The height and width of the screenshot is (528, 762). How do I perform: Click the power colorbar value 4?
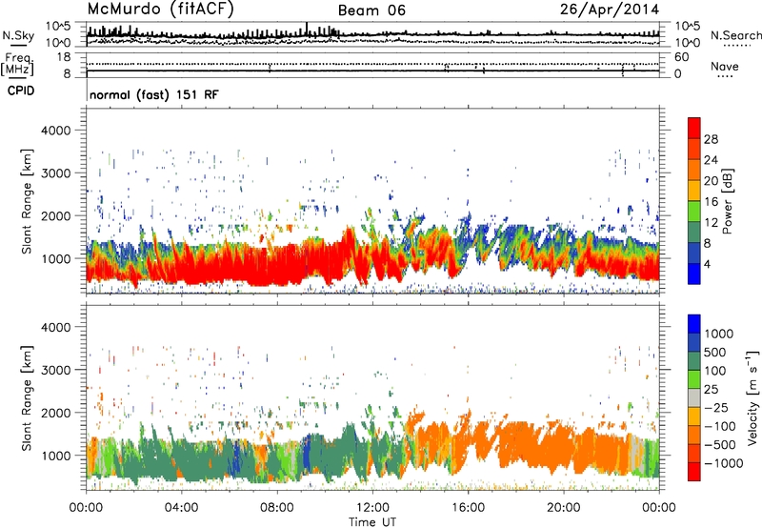(x=707, y=264)
